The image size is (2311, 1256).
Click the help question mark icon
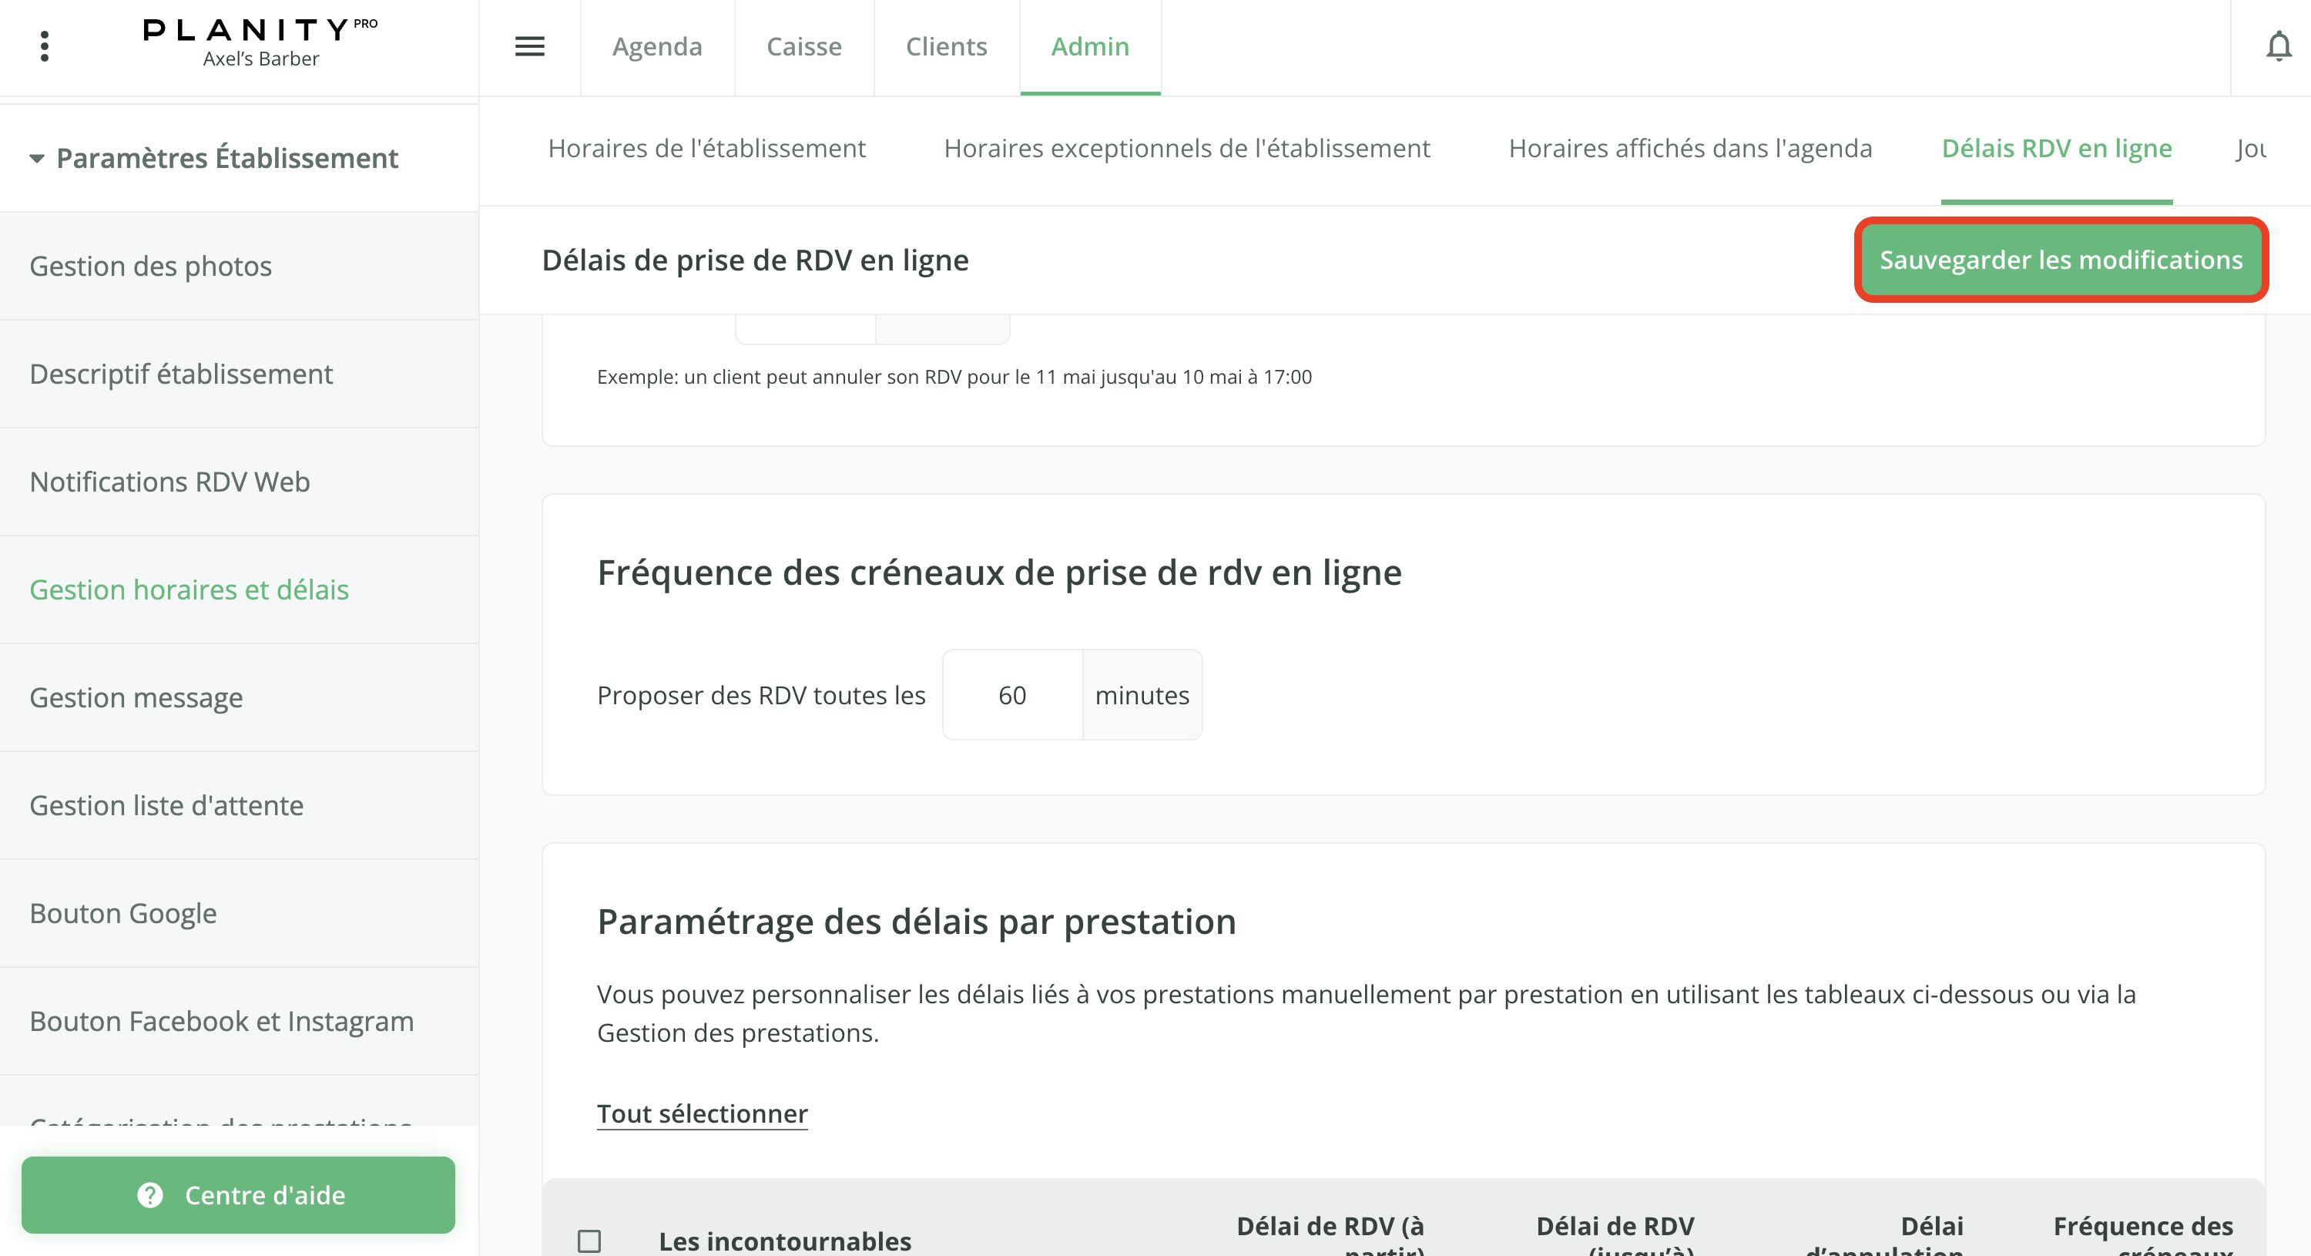point(149,1195)
